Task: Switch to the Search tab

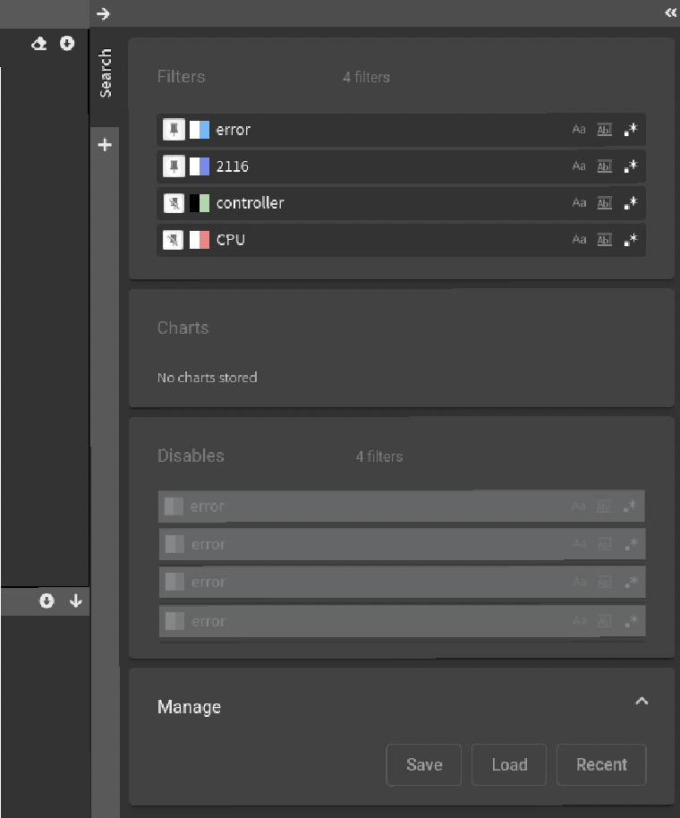Action: tap(105, 73)
